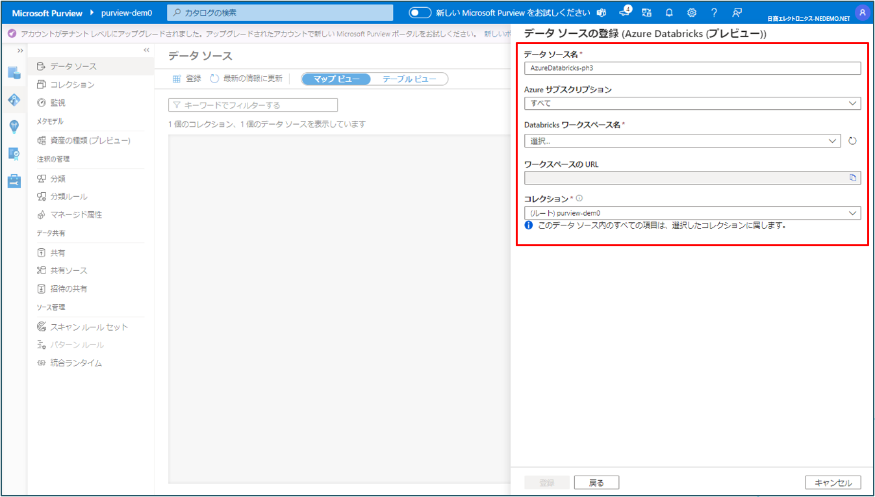Click the purview-dem0 breadcrumb
This screenshot has width=875, height=497.
(127, 13)
